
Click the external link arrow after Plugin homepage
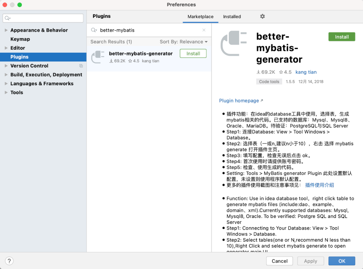pos(262,100)
